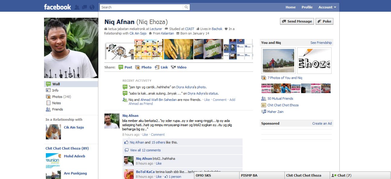Click the 7 Photos of You and Niq icon
Image resolution: width=391 pixels, height=179 pixels.
[264, 78]
